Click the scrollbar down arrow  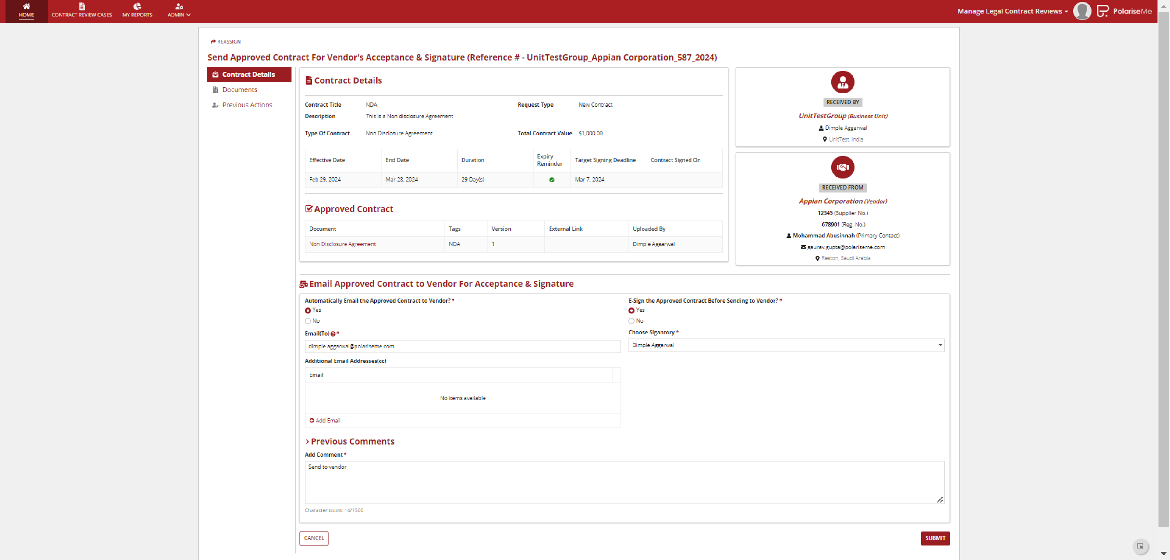pos(1163,554)
